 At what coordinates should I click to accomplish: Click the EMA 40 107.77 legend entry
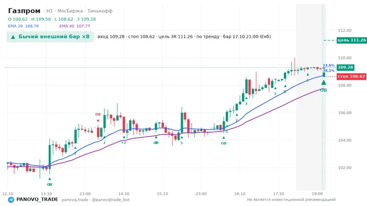[x=75, y=26]
